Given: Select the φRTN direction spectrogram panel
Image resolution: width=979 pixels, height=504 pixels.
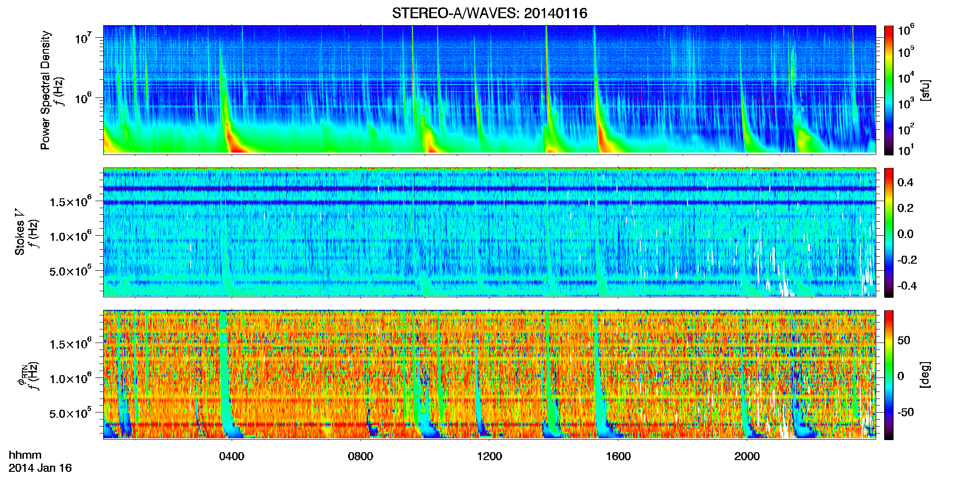Looking at the screenshot, I should [489, 375].
